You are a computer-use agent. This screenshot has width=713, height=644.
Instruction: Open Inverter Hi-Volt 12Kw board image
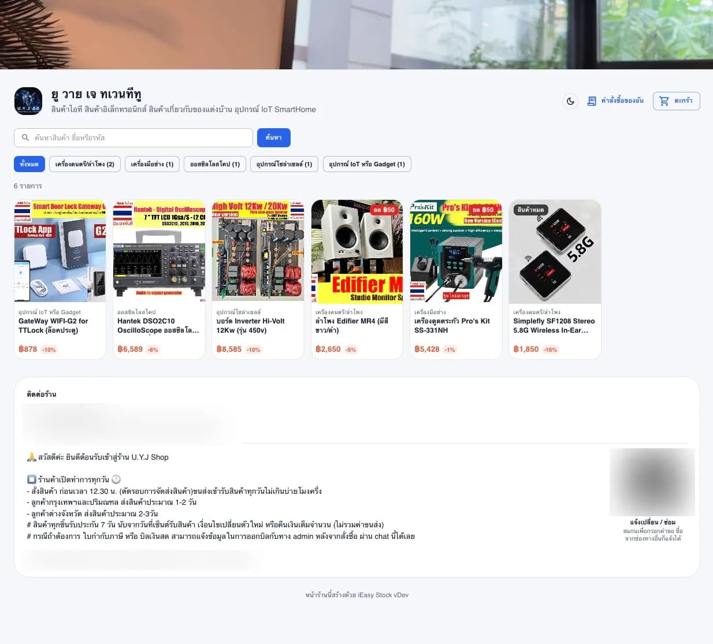(x=258, y=251)
